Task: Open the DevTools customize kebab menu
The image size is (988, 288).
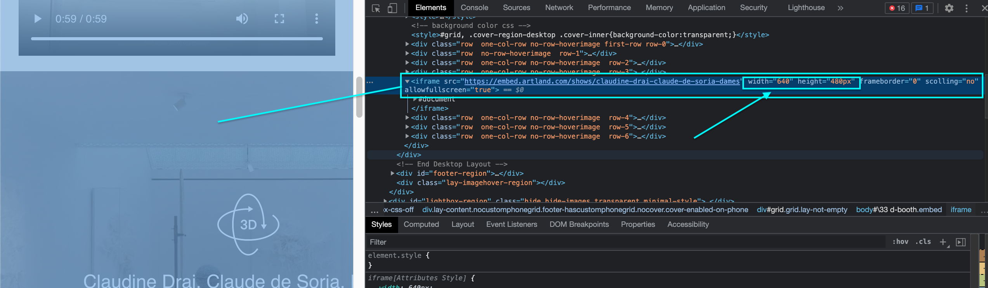Action: (x=967, y=8)
